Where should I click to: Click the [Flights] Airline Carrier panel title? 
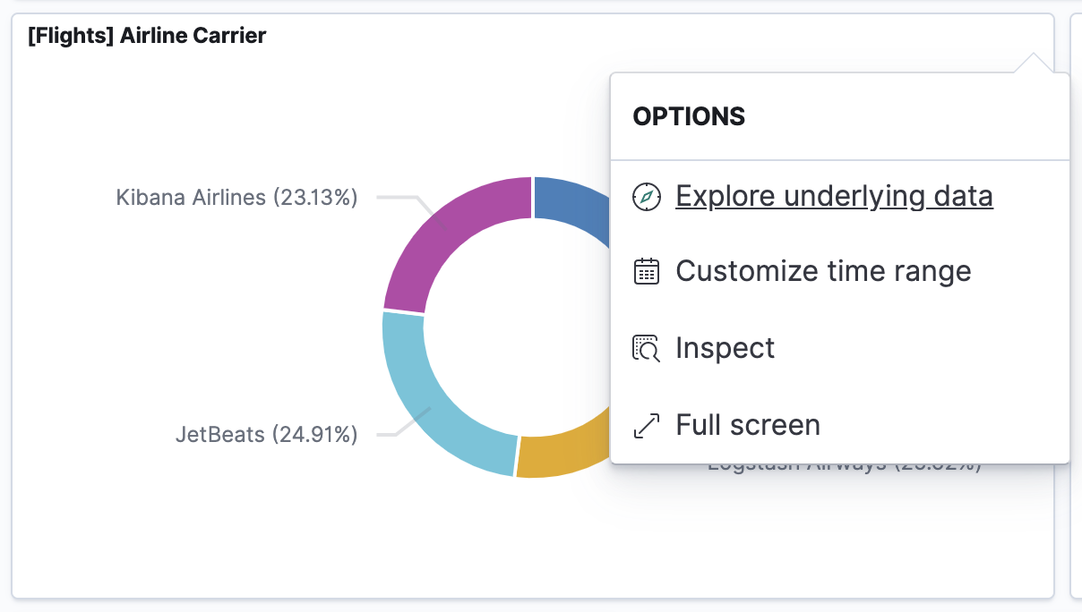146,35
